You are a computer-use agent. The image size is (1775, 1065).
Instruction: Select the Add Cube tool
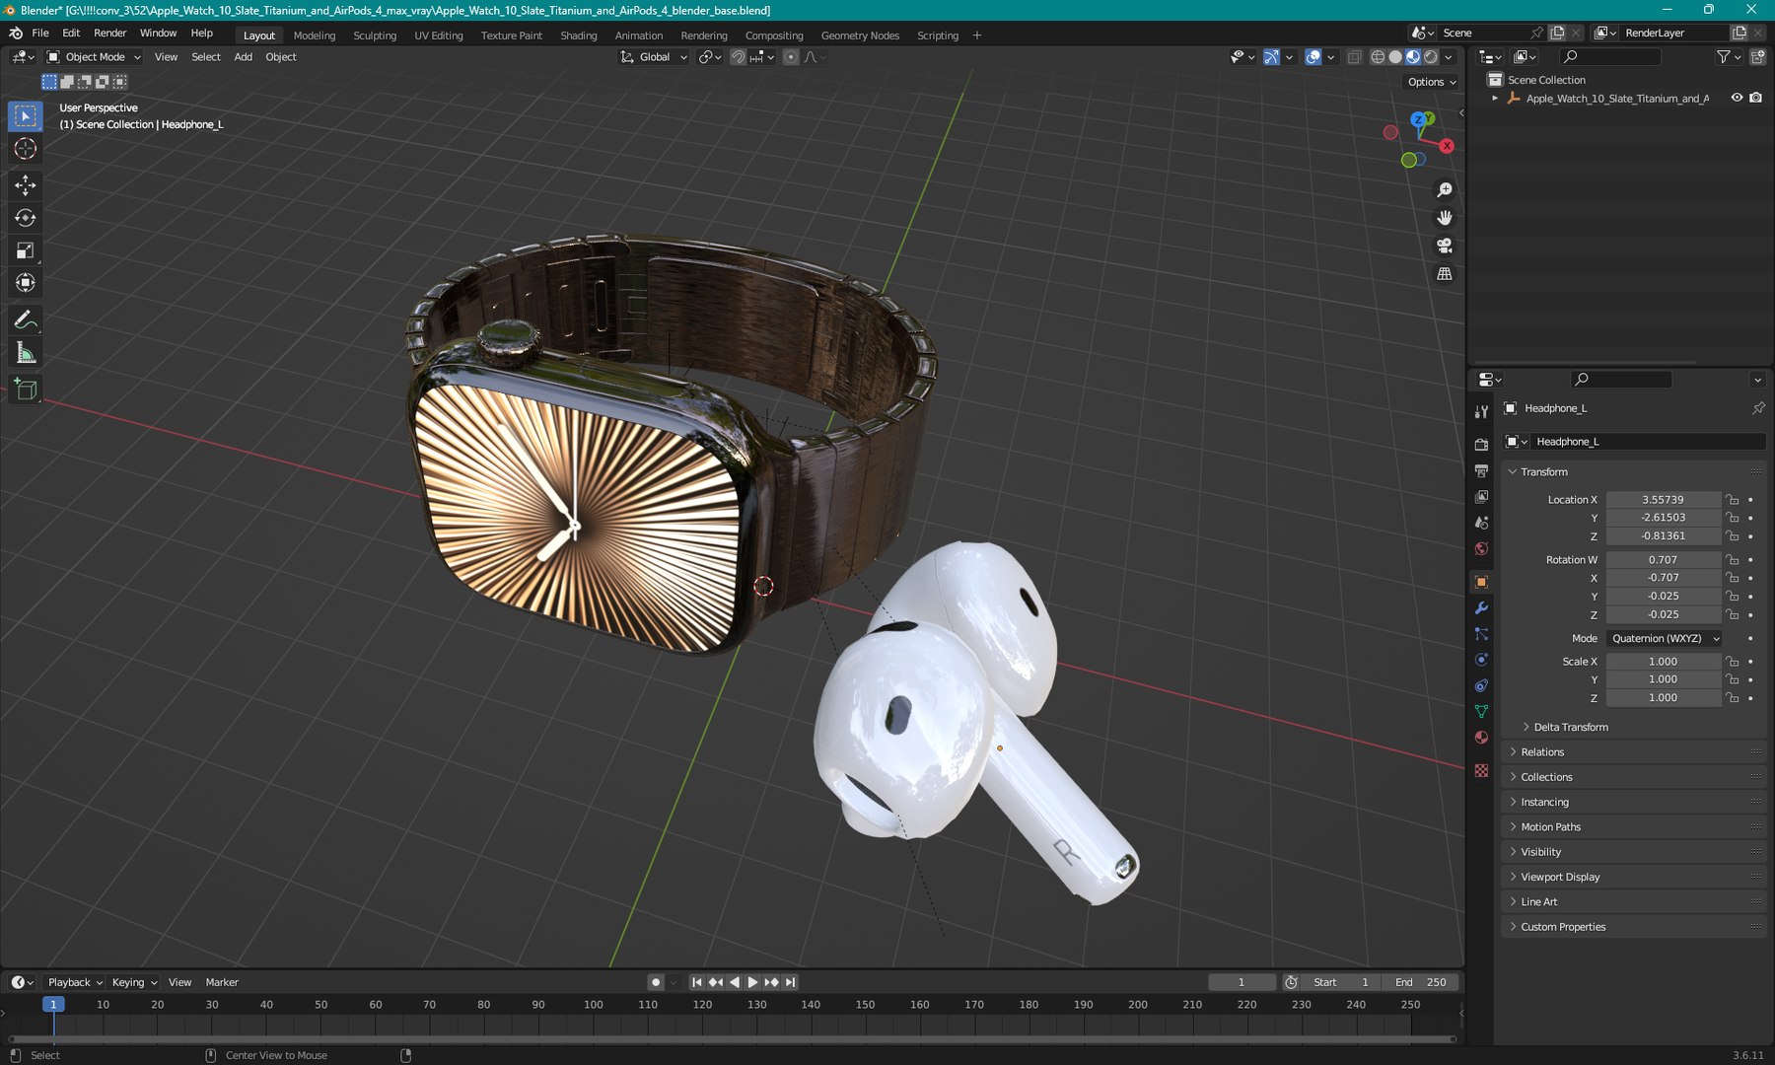pos(26,390)
